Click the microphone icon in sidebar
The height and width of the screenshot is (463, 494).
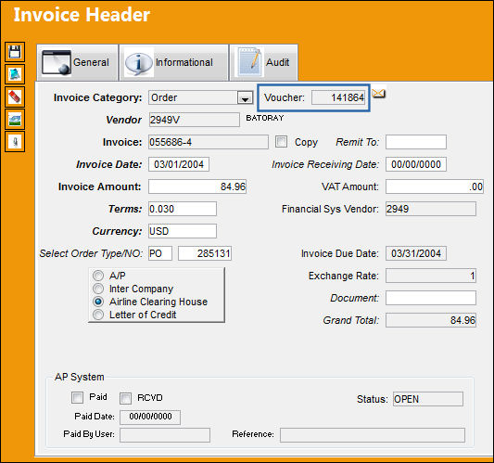tap(15, 142)
